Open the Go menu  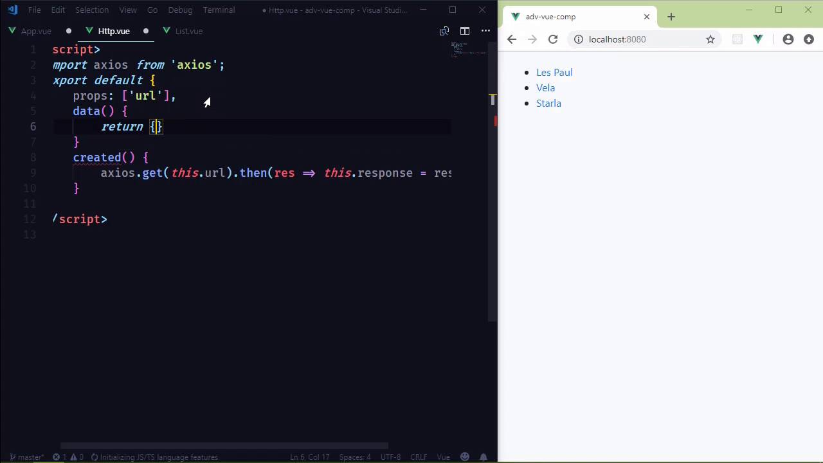[x=152, y=10]
